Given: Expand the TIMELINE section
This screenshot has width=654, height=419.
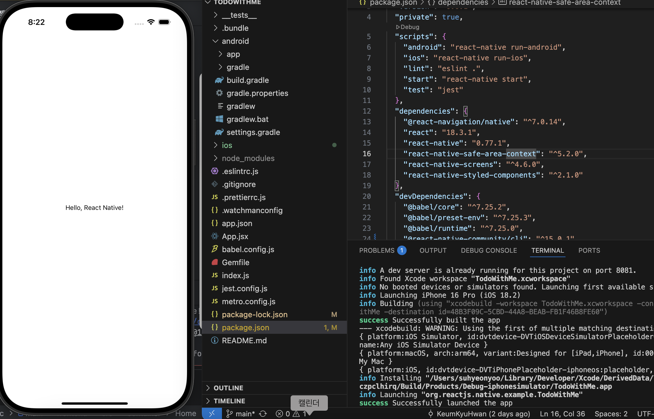Looking at the screenshot, I should tap(229, 401).
